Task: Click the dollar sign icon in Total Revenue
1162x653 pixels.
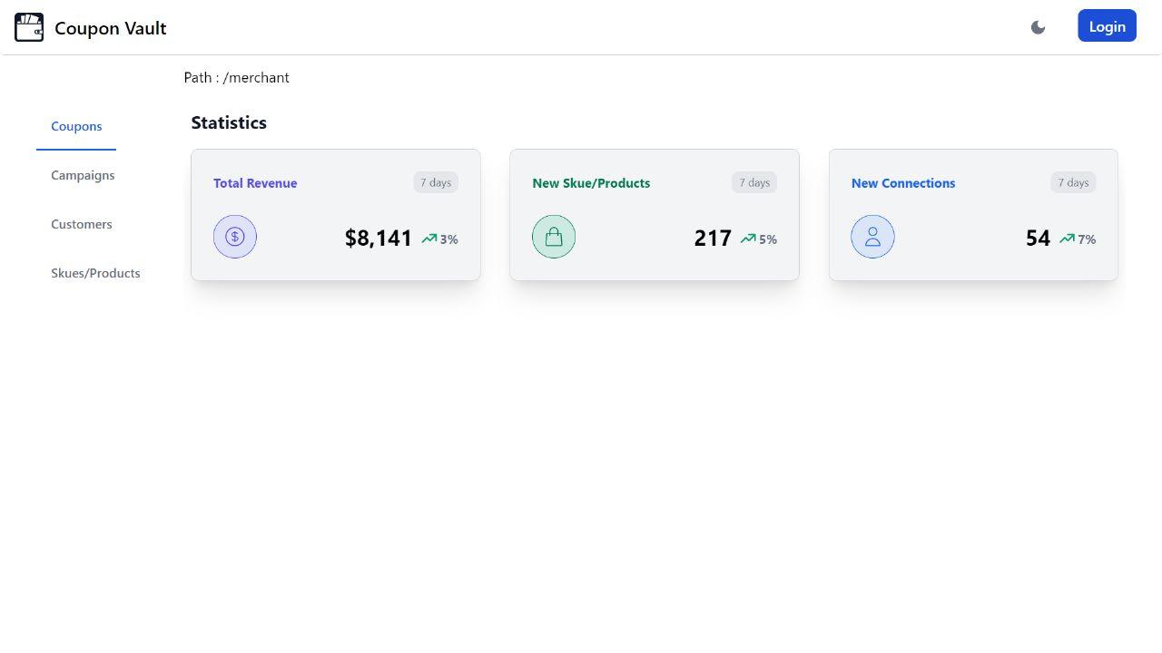Action: (x=235, y=237)
